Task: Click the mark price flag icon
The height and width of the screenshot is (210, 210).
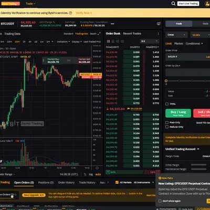Action: coord(129,109)
